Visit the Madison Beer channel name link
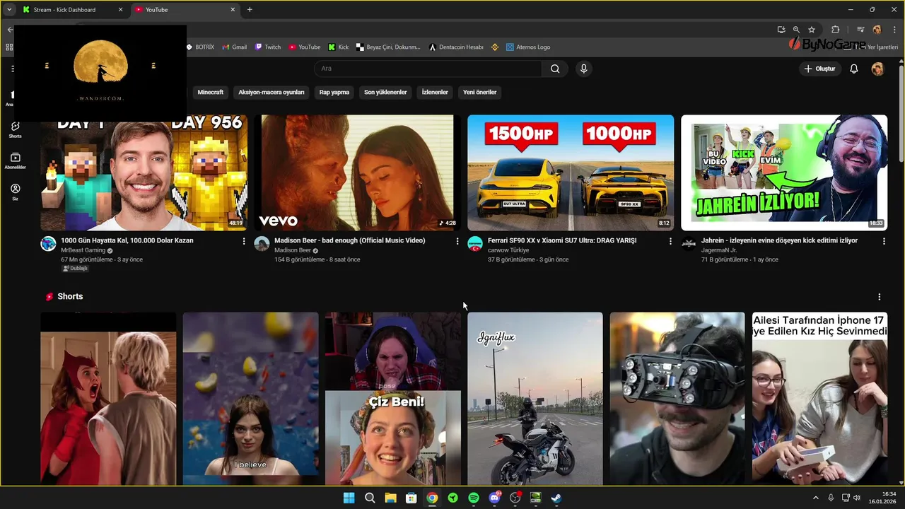Image resolution: width=905 pixels, height=509 pixels. tap(293, 250)
